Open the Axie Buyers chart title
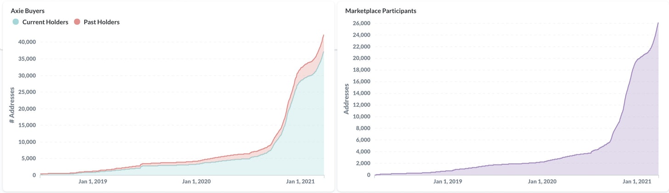Viewport: 669px width, 193px height. [28, 11]
